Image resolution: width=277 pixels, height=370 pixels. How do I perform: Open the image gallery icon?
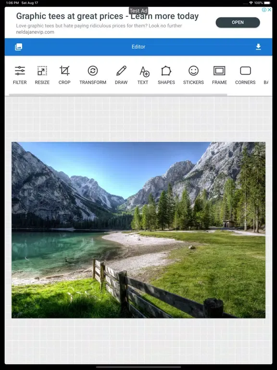tap(19, 47)
